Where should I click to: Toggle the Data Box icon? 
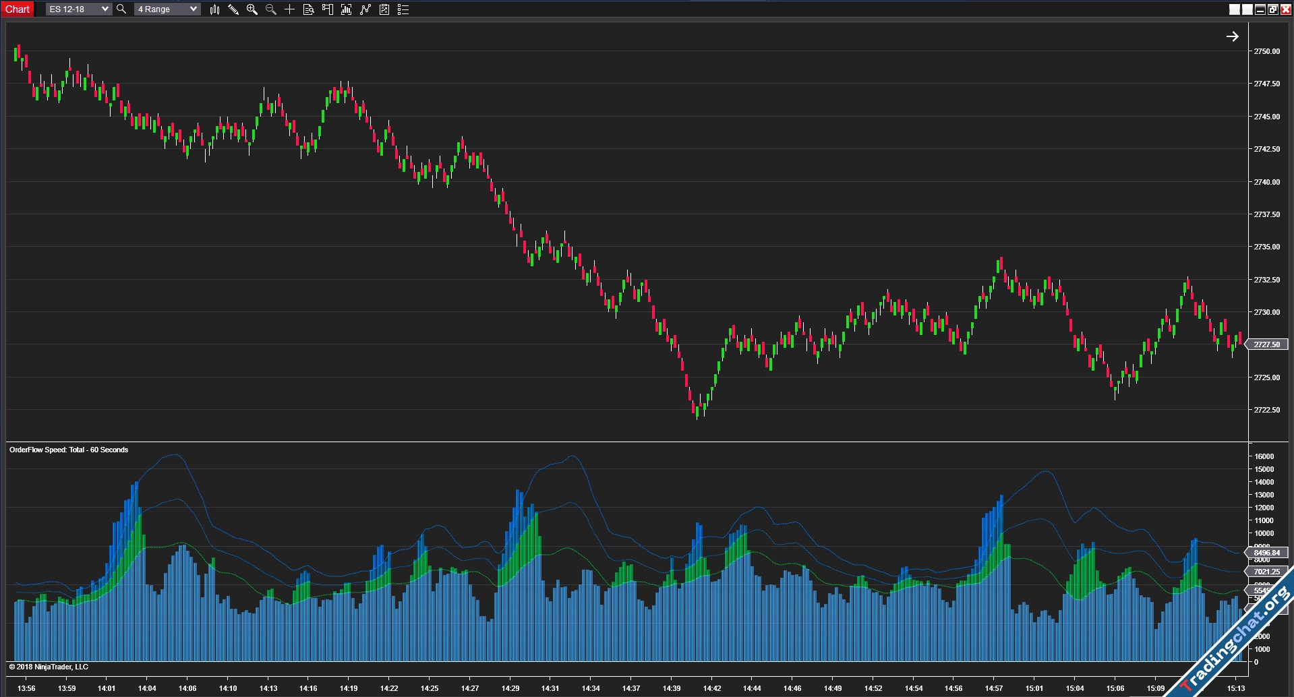pyautogui.click(x=309, y=9)
